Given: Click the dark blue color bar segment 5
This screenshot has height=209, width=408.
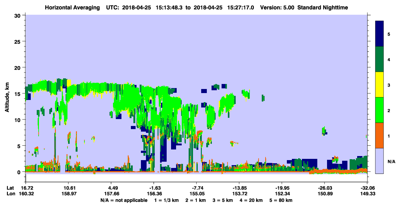Looking at the screenshot, I should (379, 34).
